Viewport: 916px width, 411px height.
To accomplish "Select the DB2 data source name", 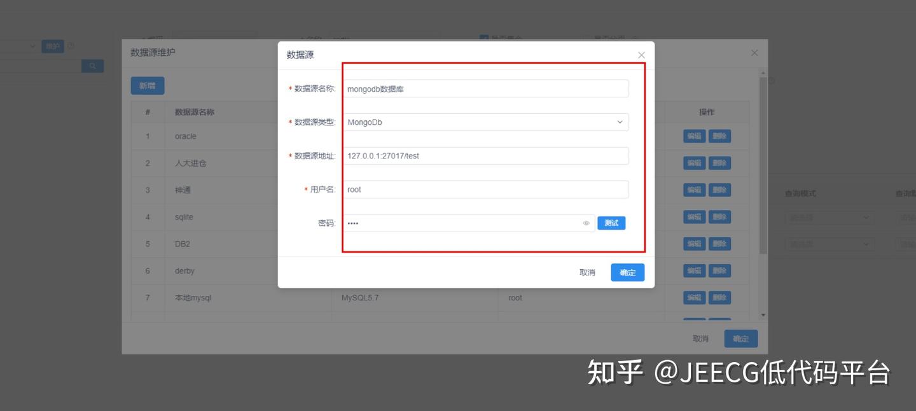I will click(x=183, y=244).
